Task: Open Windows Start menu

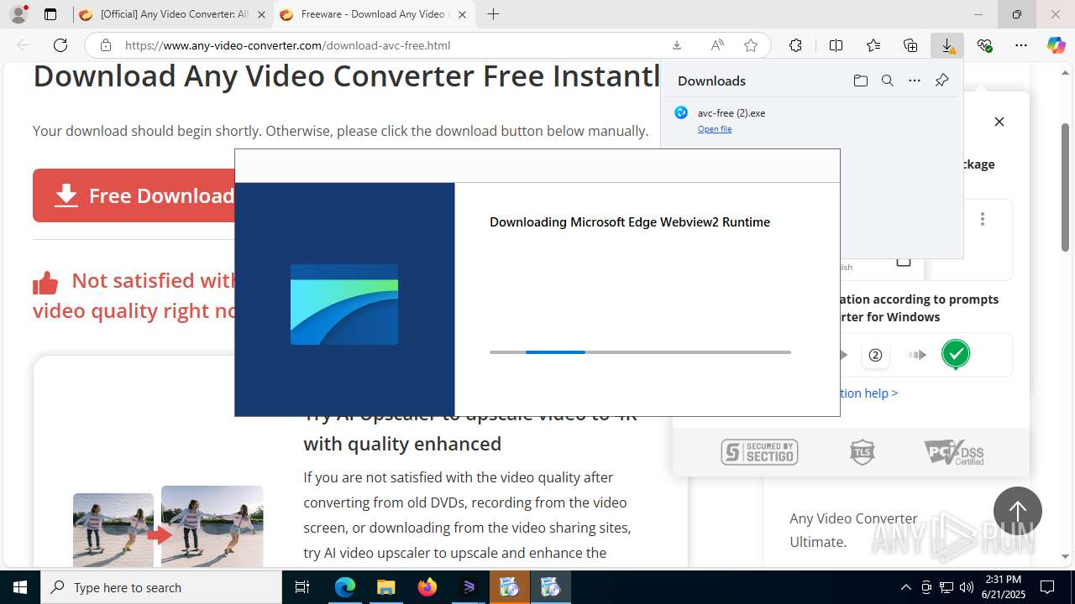Action: (19, 587)
